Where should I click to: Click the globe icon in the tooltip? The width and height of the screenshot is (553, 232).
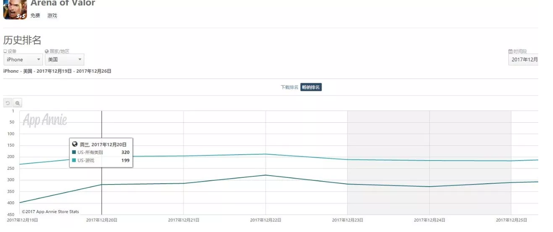tap(75, 144)
